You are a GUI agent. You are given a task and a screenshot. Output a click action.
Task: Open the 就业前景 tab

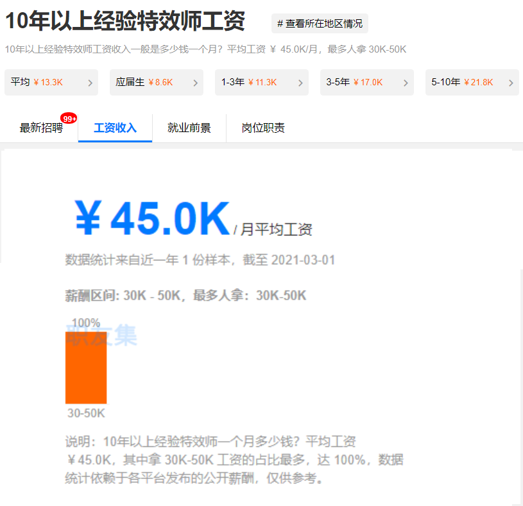point(189,128)
